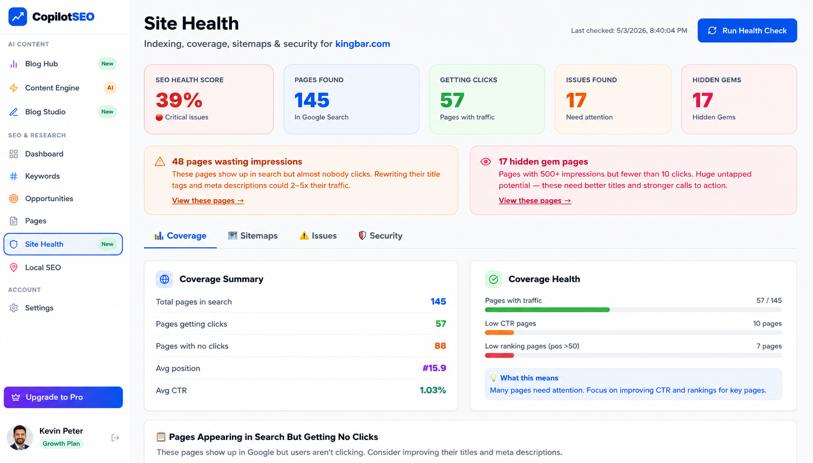Click the Site Health shield icon
The width and height of the screenshot is (813, 463).
pyautogui.click(x=14, y=244)
